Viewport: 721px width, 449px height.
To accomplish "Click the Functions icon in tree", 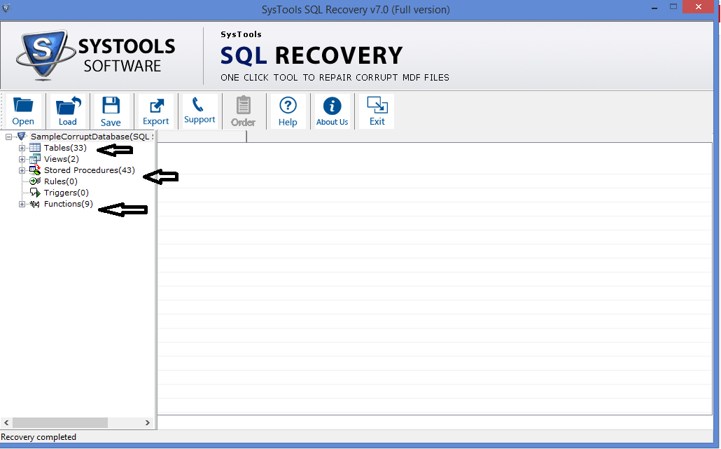I will [35, 204].
